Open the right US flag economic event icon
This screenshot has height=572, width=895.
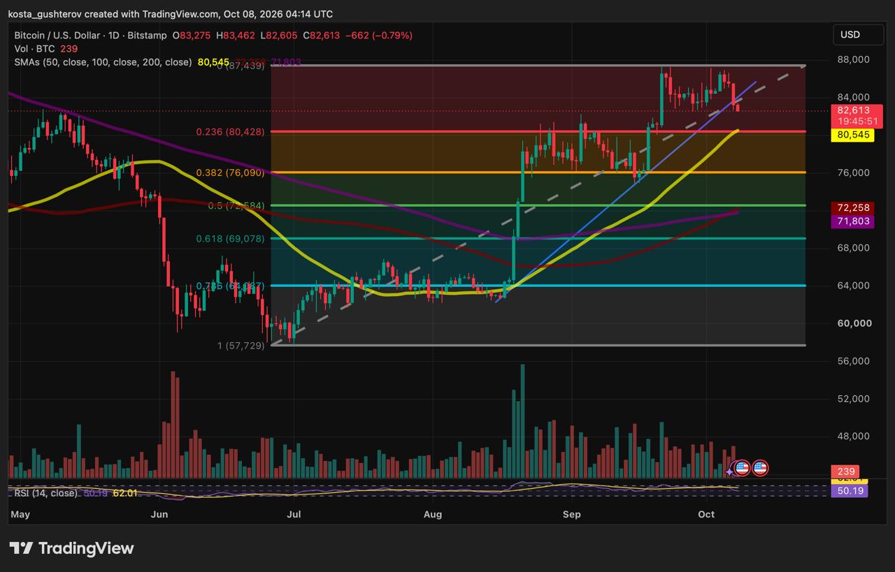pyautogui.click(x=760, y=468)
